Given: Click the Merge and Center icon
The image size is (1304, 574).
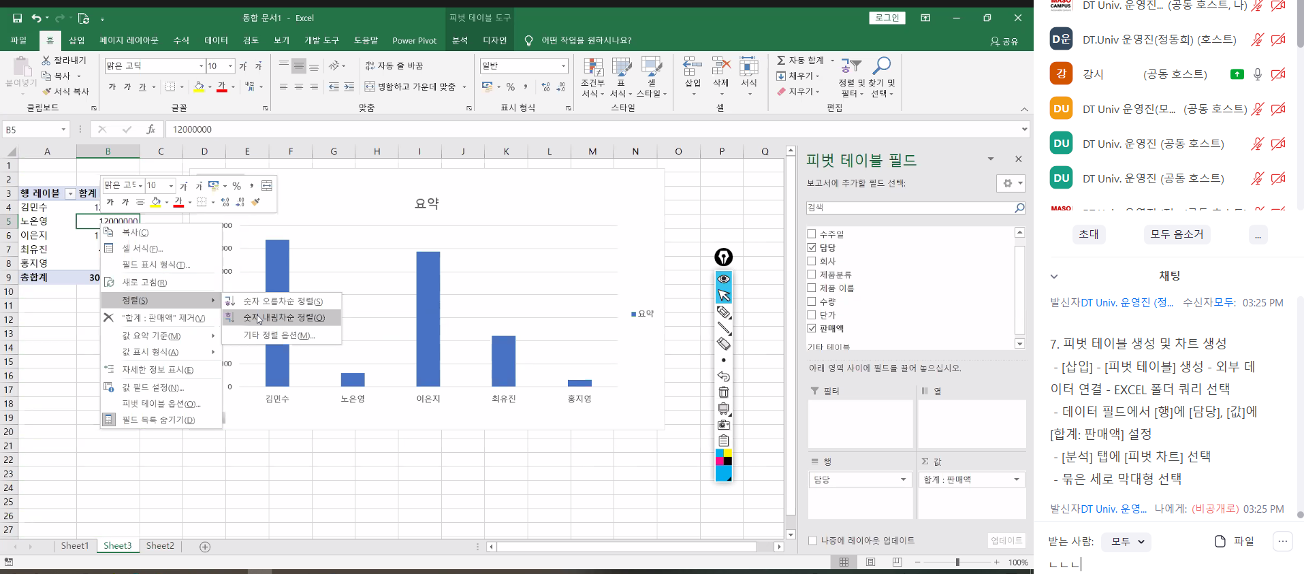Looking at the screenshot, I should pyautogui.click(x=370, y=86).
